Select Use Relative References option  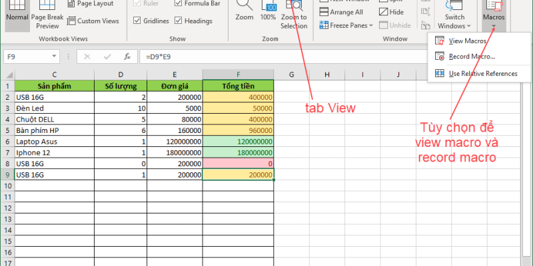tap(482, 73)
